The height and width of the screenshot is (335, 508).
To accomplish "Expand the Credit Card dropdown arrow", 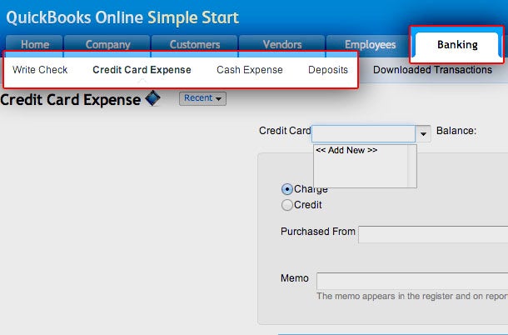I will [423, 133].
